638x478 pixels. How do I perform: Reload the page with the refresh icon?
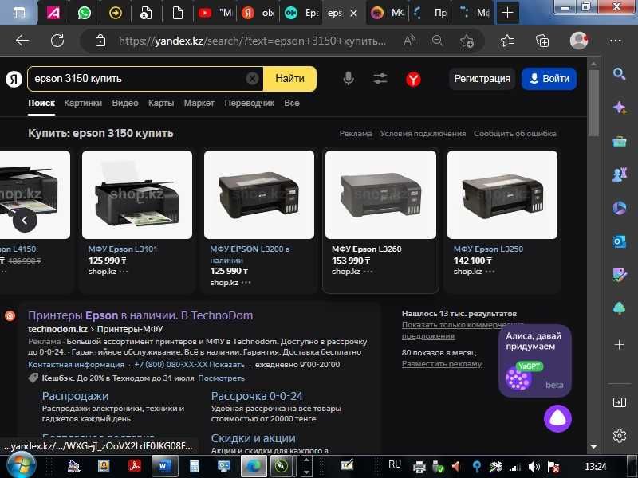coord(57,41)
